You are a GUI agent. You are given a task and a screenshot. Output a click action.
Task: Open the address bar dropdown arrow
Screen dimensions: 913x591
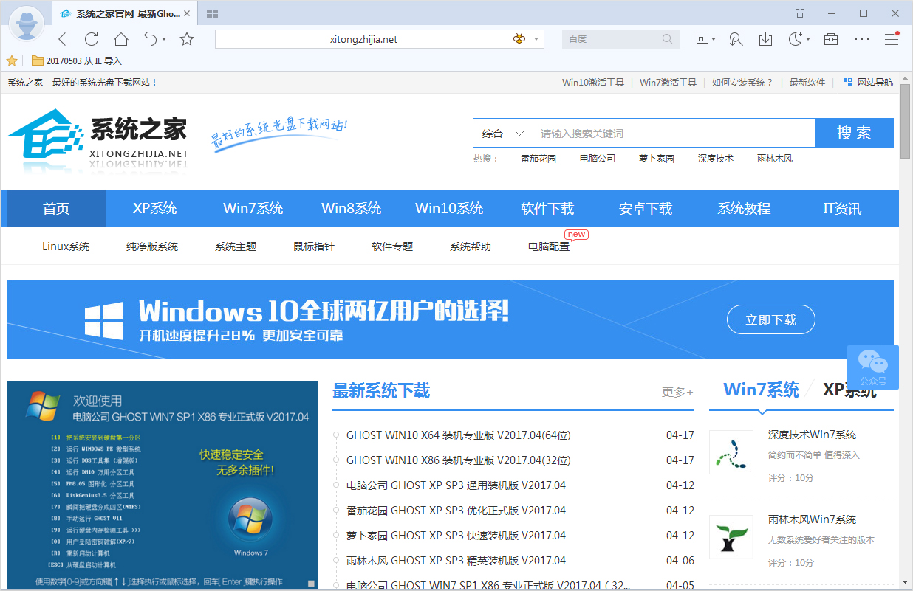click(536, 39)
